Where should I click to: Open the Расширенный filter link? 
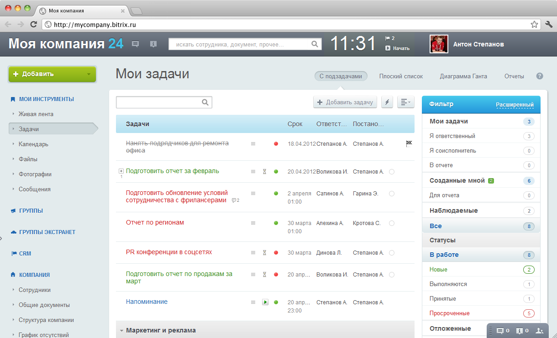(x=515, y=104)
